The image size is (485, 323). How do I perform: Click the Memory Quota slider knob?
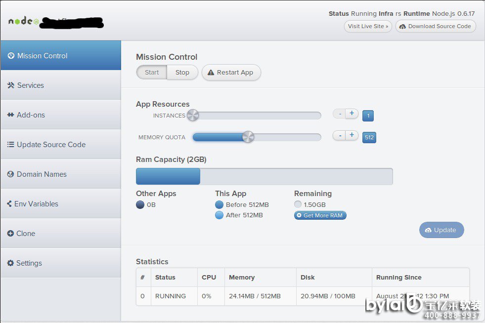click(248, 137)
